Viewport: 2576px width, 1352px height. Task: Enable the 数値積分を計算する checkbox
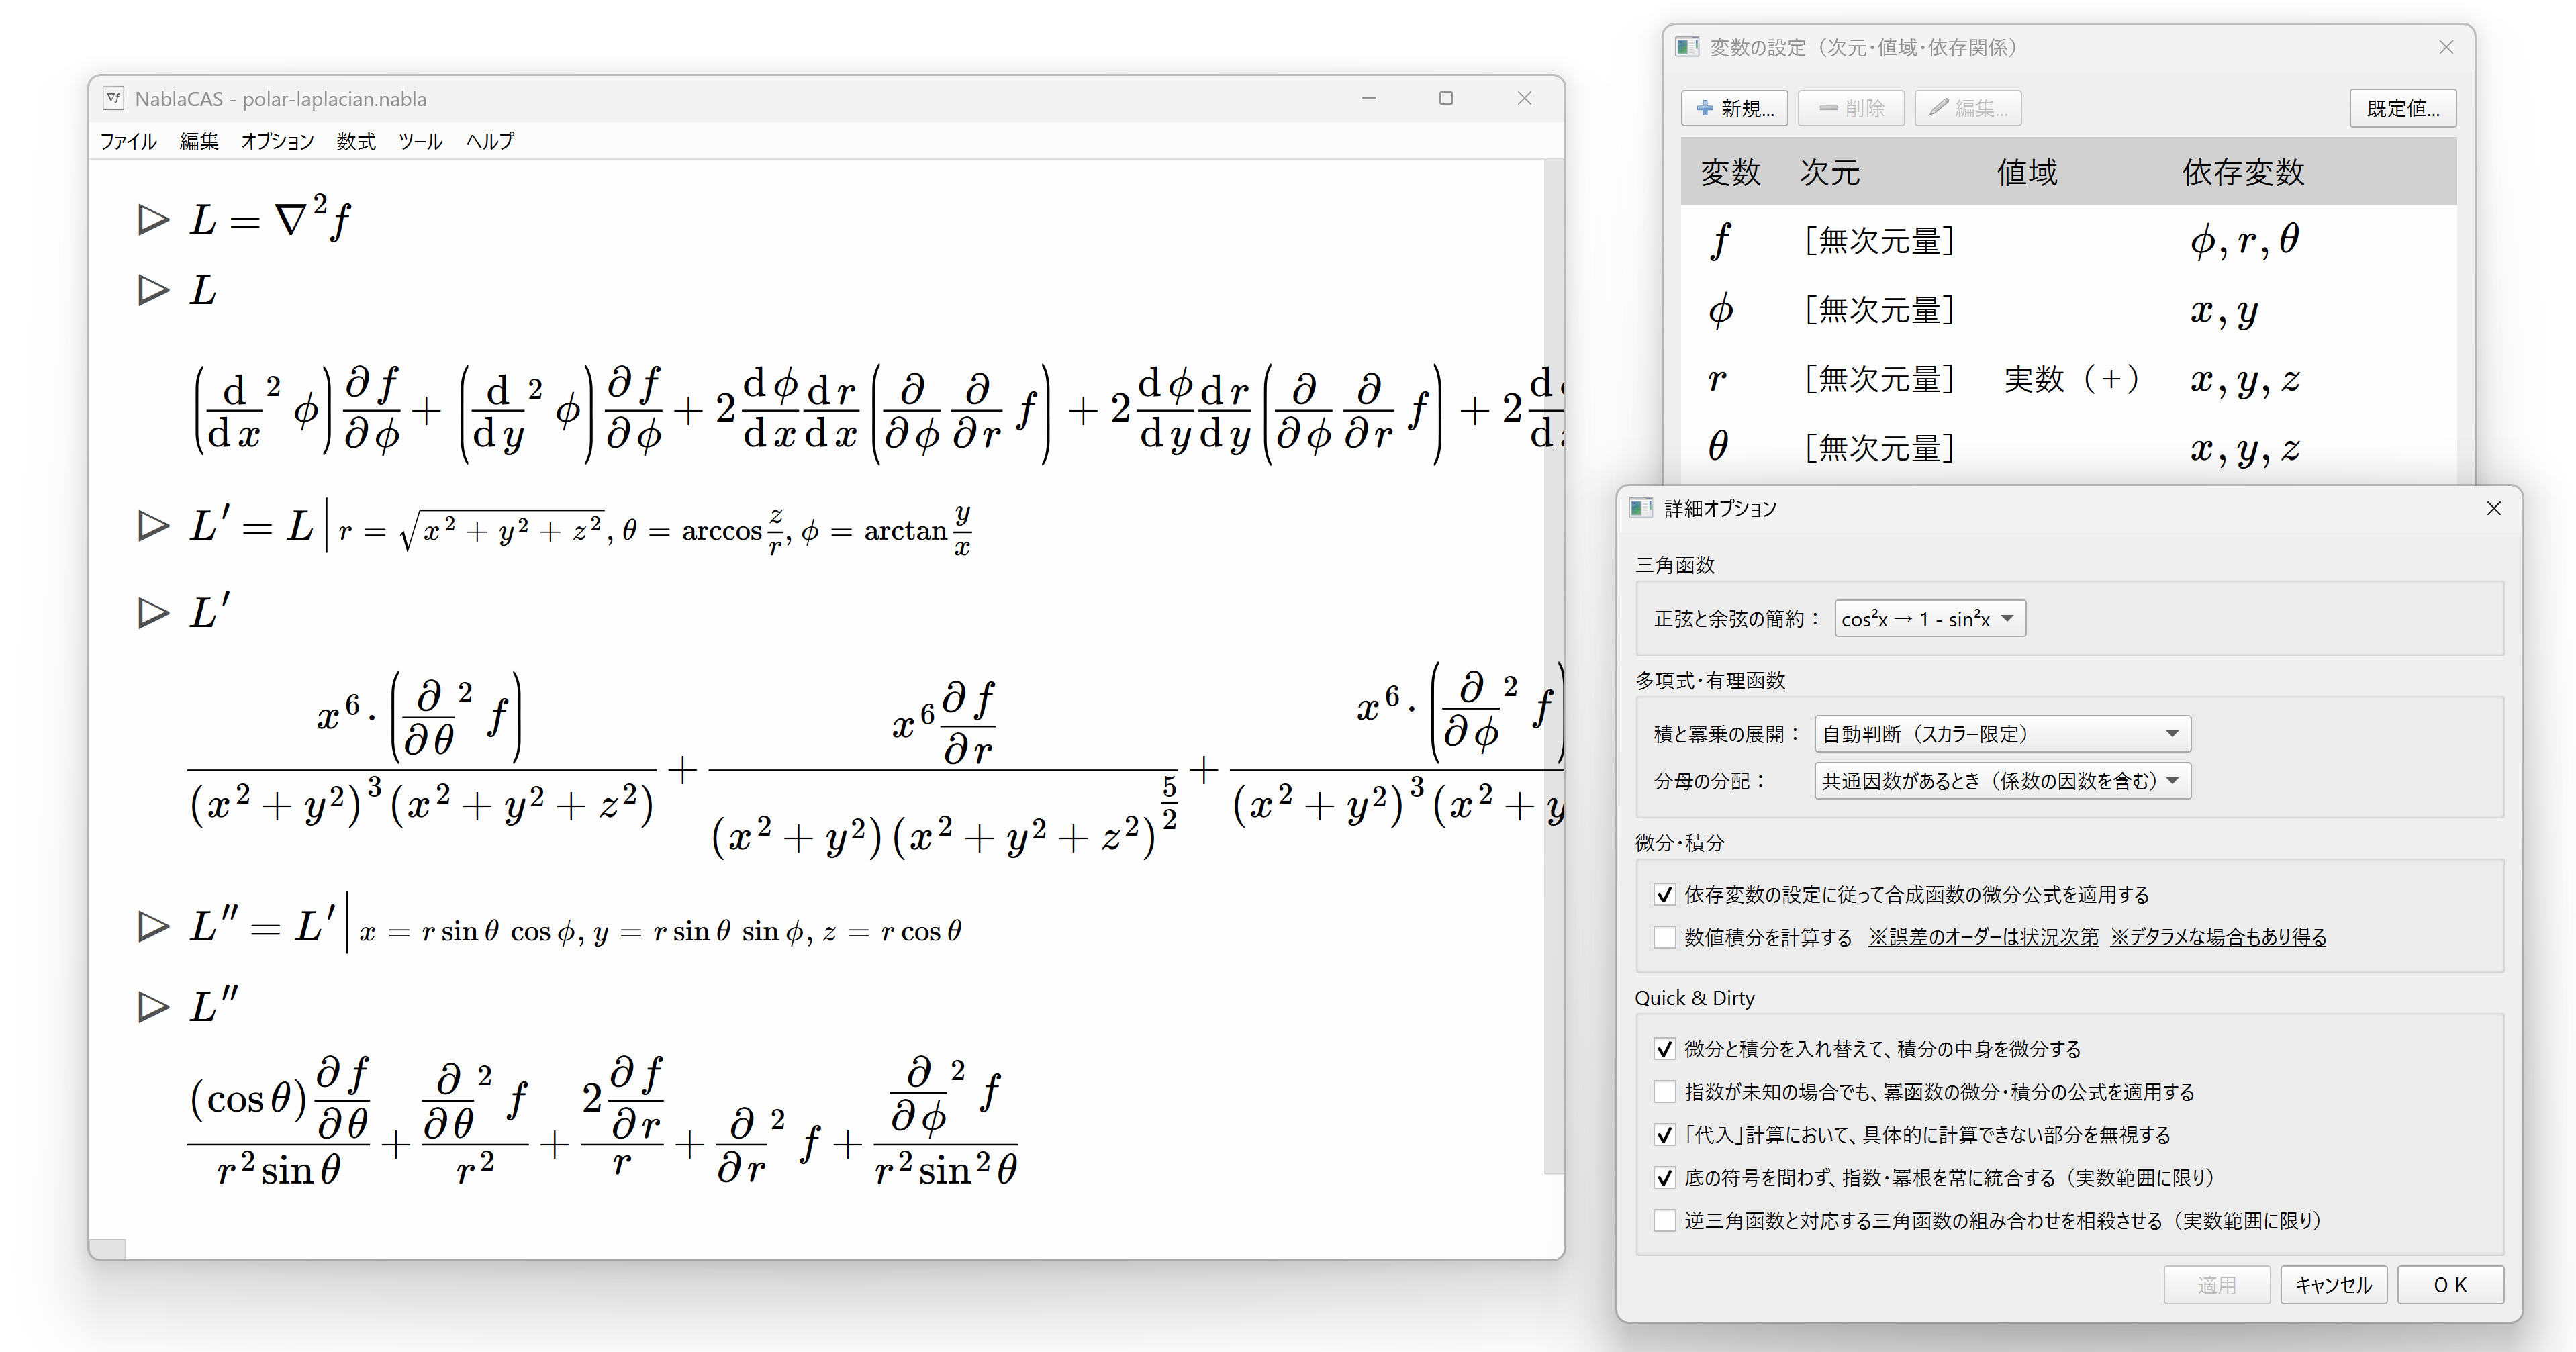[x=1664, y=937]
